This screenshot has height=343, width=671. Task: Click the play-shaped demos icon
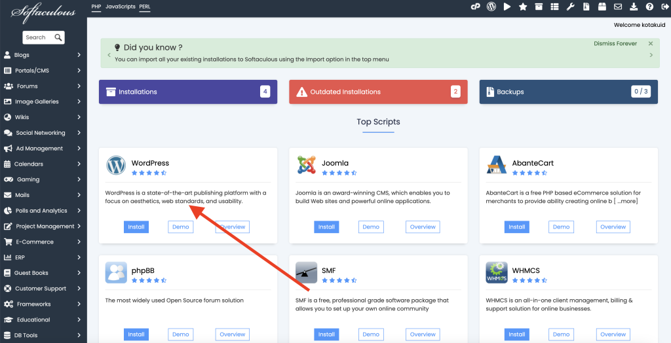coord(507,7)
